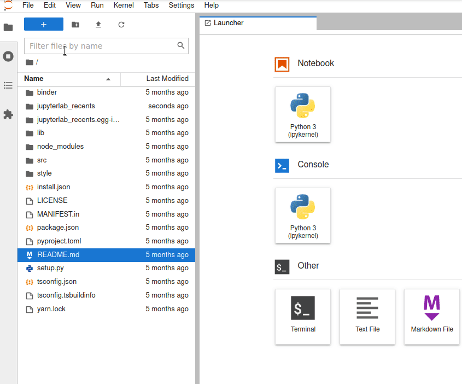Select the binder folder
Viewport: 462px width, 384px height.
106,92
